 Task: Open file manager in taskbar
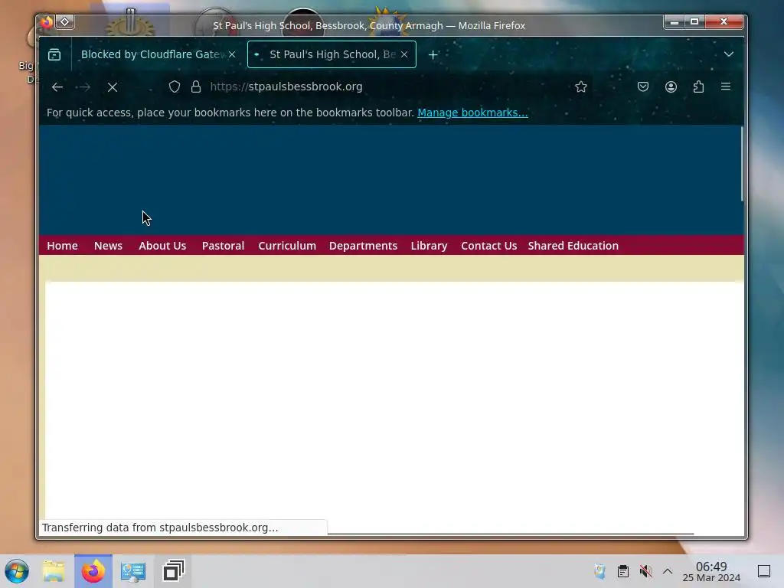click(54, 571)
